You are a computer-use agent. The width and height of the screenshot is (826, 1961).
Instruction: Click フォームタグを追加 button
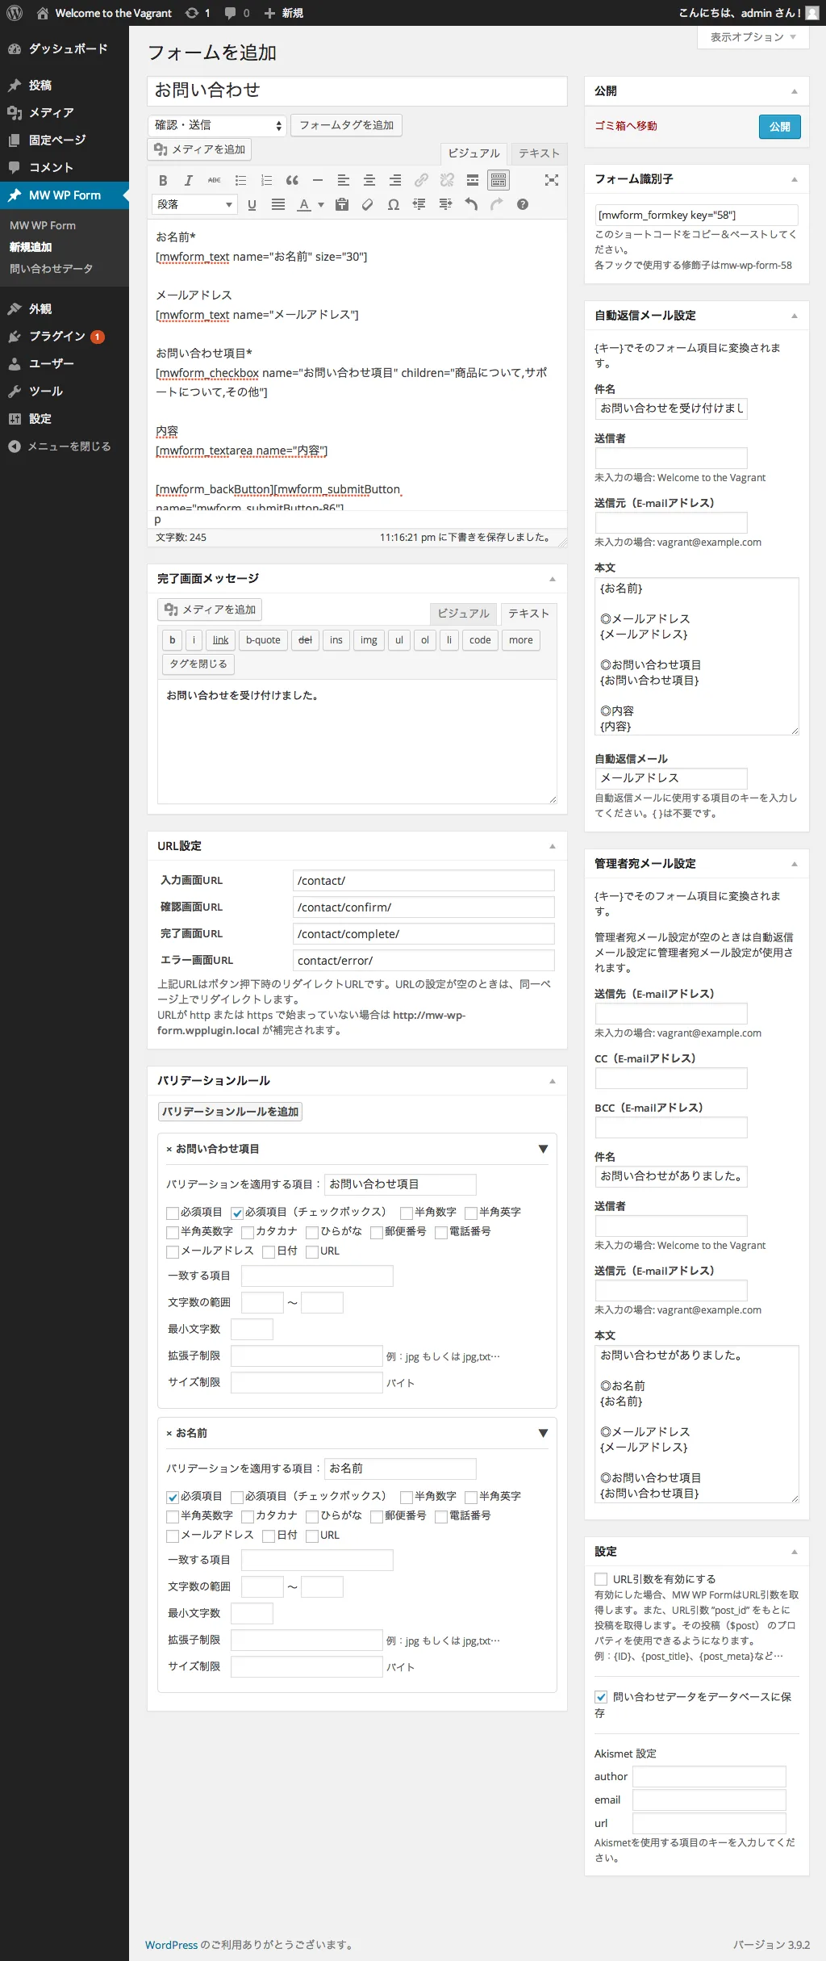(x=346, y=125)
